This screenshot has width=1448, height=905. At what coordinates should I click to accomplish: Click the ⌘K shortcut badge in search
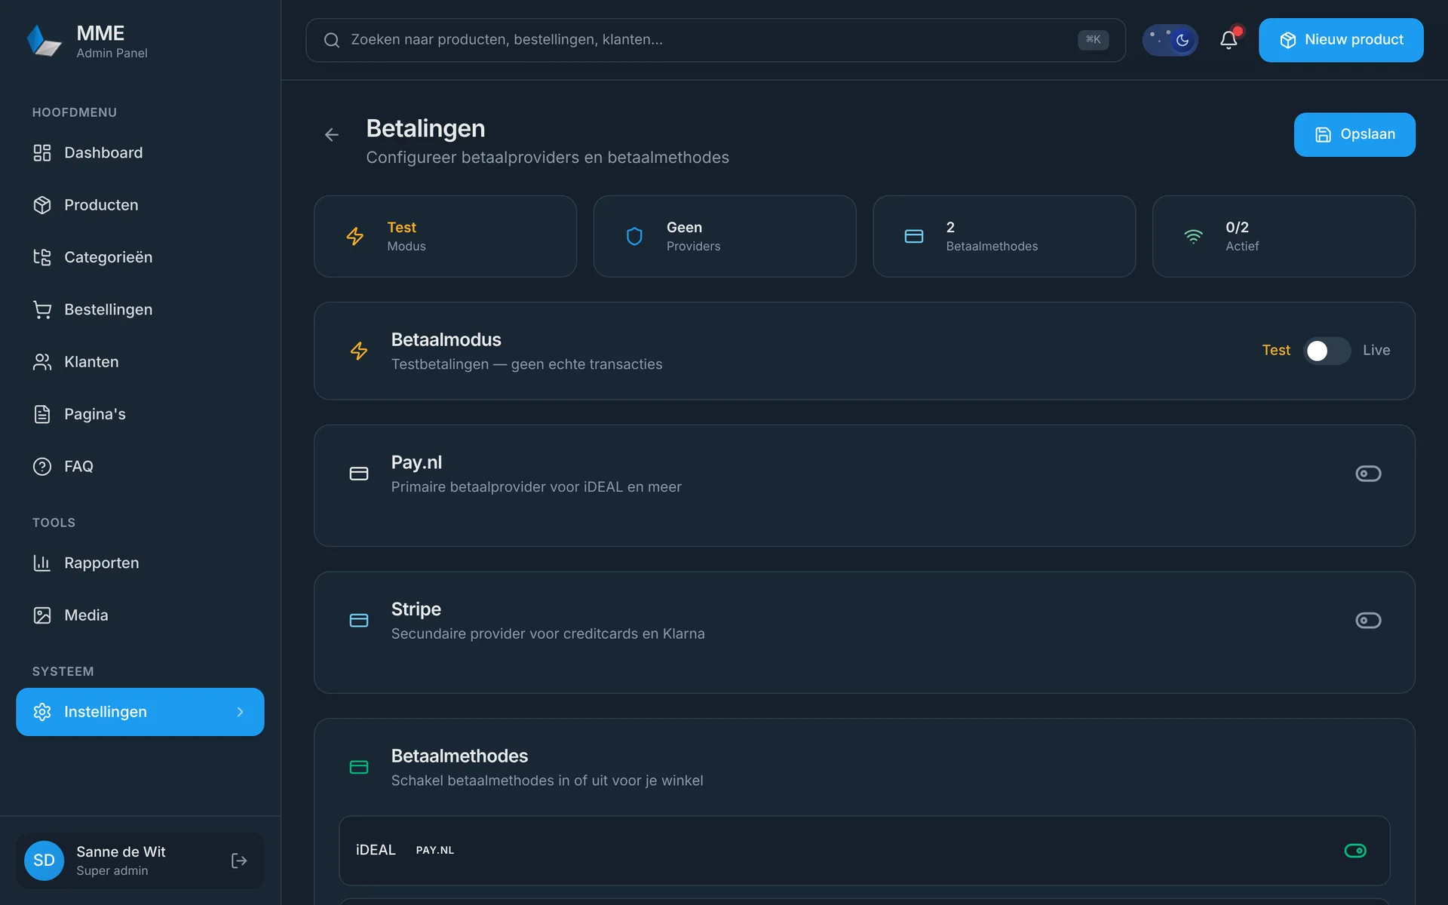1093,40
